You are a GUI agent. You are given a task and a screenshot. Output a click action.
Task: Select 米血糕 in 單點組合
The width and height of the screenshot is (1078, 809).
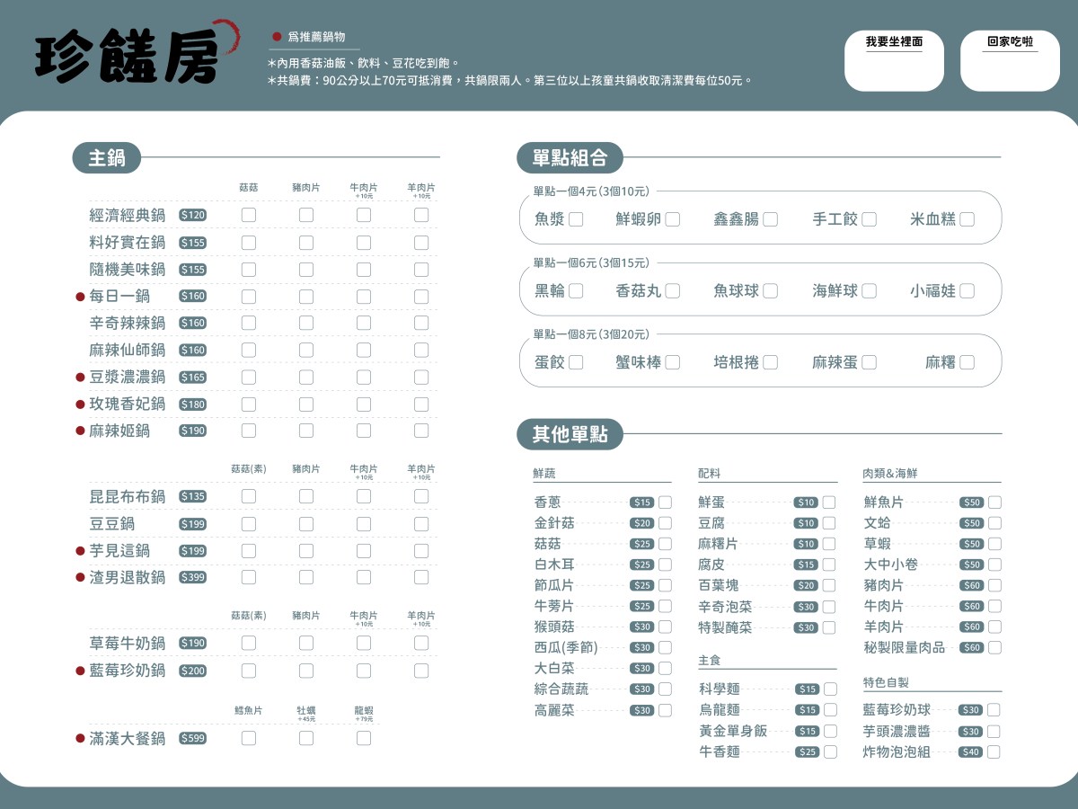coord(966,218)
